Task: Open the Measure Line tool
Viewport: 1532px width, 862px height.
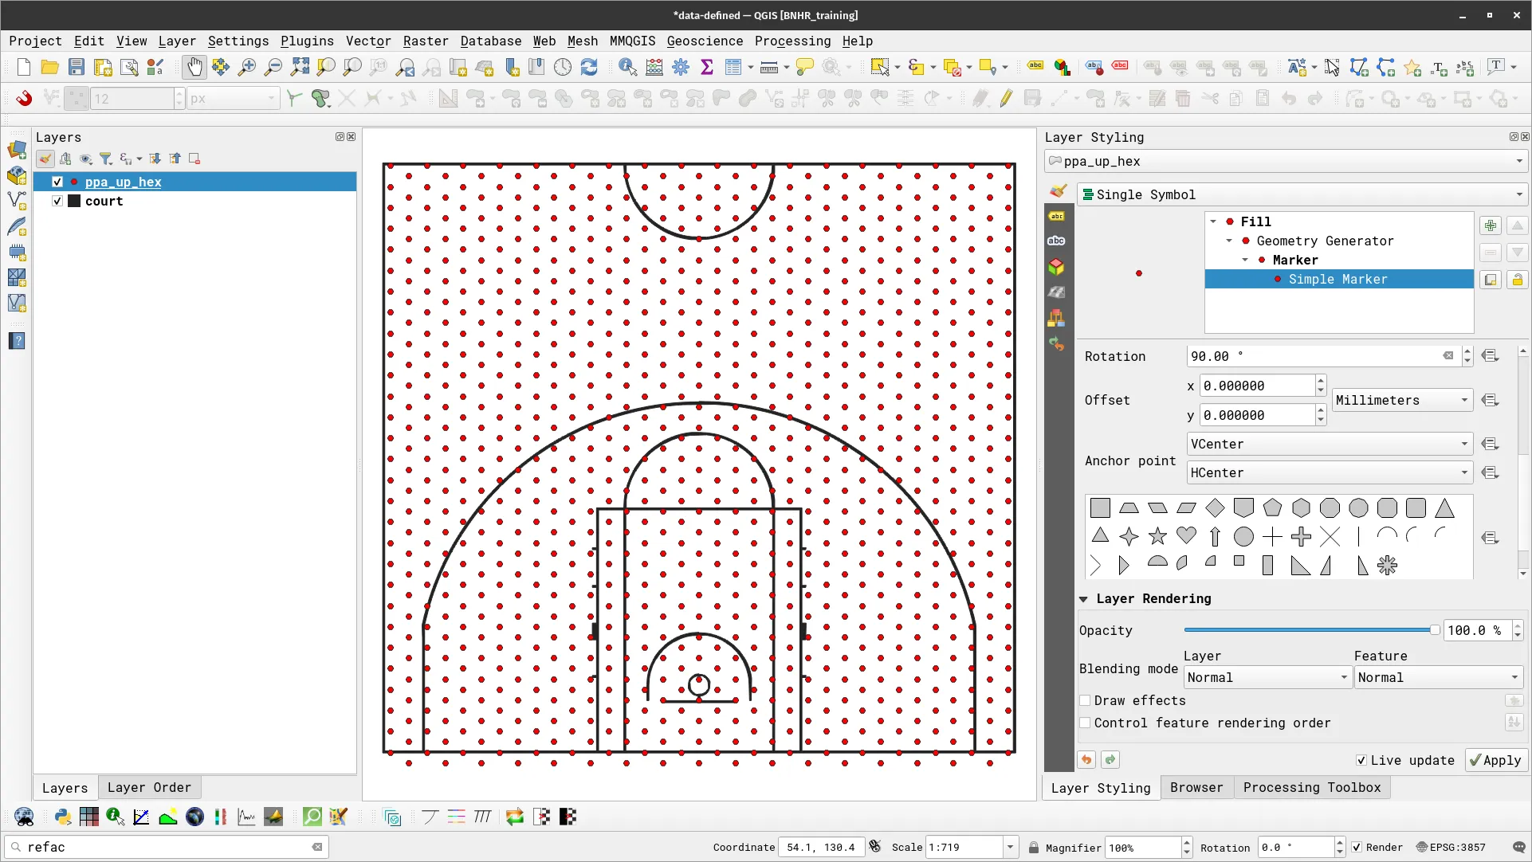Action: [x=768, y=67]
